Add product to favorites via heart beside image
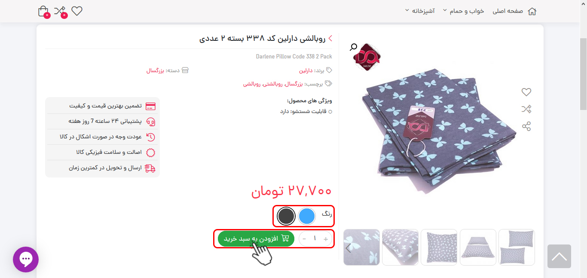The image size is (587, 278). click(526, 92)
